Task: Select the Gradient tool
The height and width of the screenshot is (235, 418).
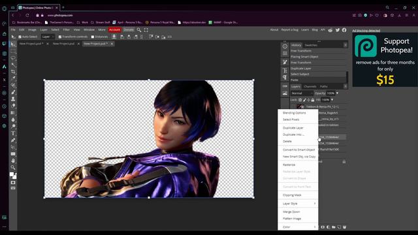Action: [13, 113]
